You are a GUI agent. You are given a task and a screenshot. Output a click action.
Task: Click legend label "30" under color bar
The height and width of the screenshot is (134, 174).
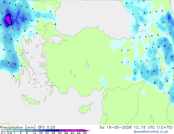coord(60,133)
